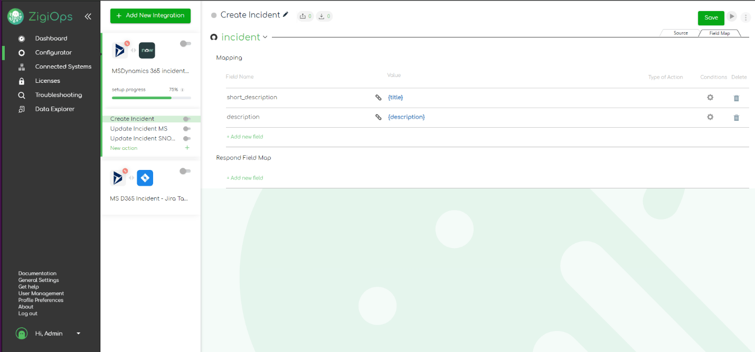This screenshot has height=352, width=755.
Task: Open conditions gear for description row
Action: click(710, 117)
